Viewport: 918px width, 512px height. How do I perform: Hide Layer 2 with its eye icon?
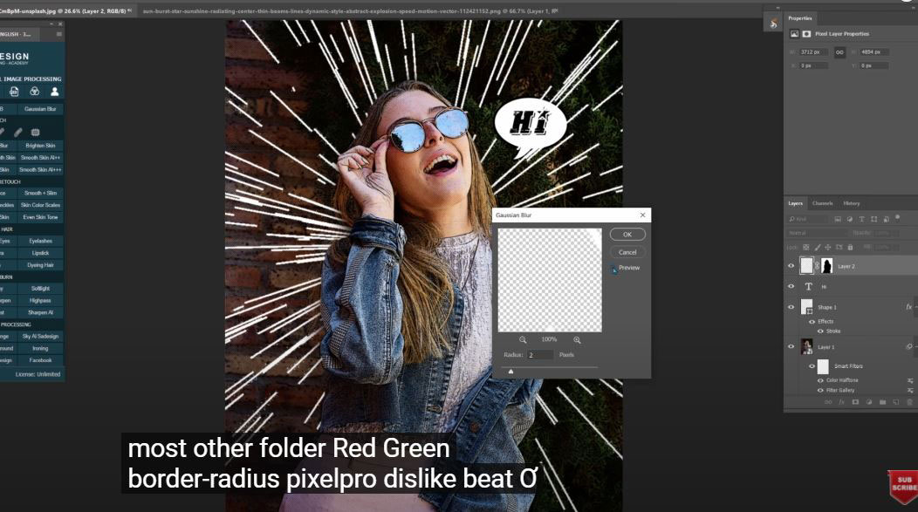(x=791, y=266)
